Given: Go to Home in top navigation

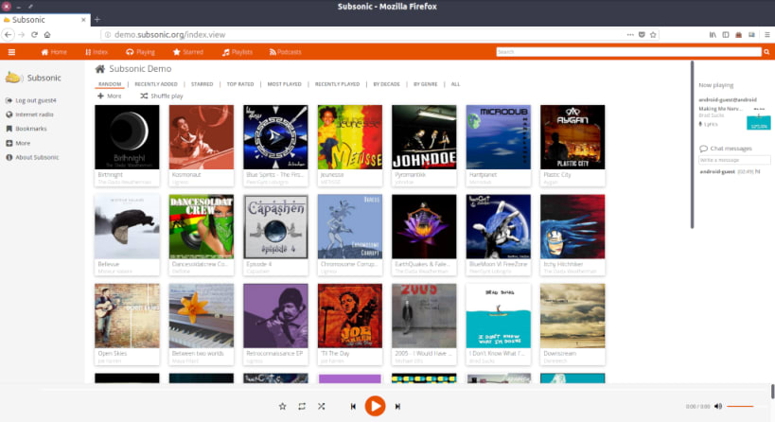Looking at the screenshot, I should click(x=54, y=52).
